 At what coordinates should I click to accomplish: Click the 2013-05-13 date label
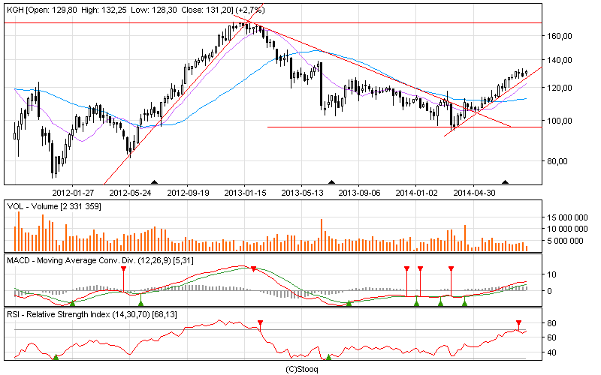tap(302, 193)
